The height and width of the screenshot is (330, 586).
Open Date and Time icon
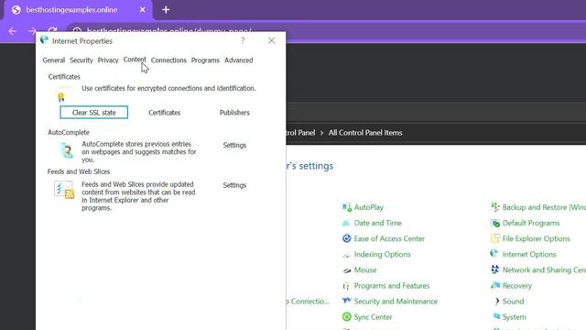(346, 223)
